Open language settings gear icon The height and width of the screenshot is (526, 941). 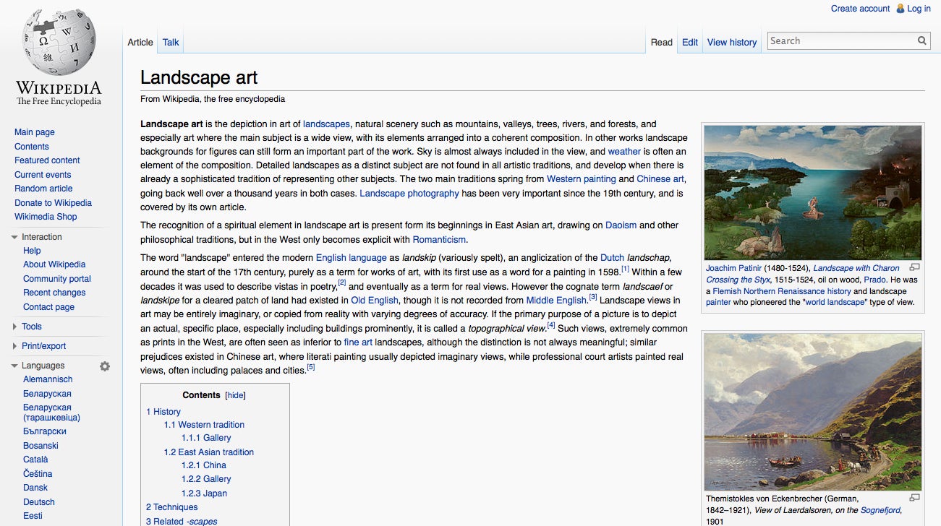(105, 366)
